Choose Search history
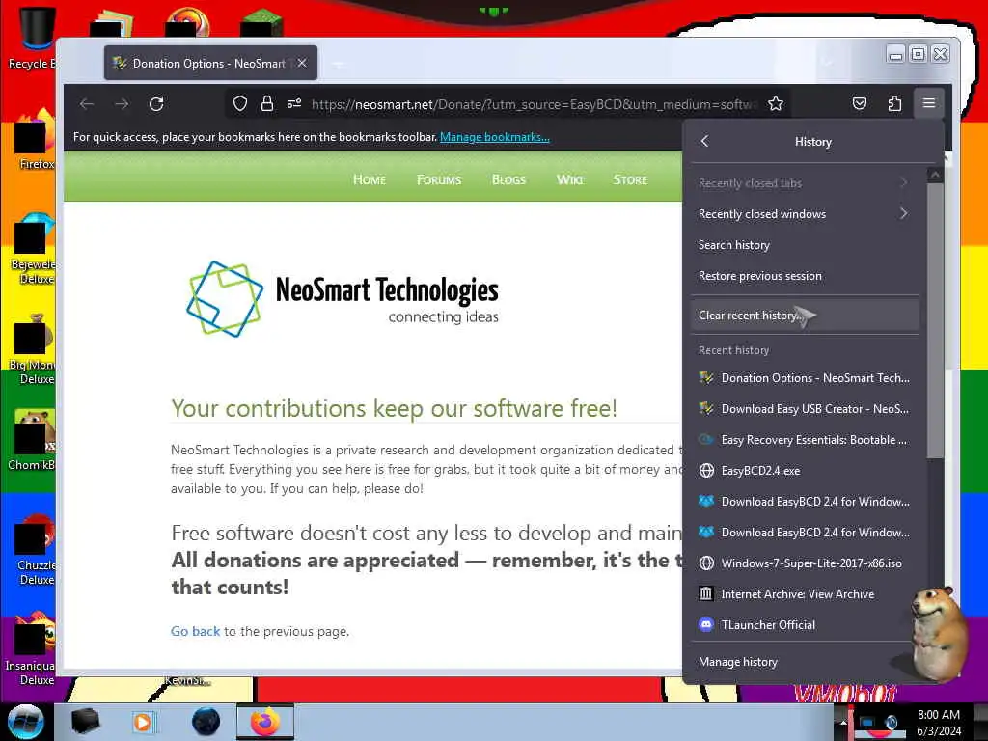 pos(805,245)
